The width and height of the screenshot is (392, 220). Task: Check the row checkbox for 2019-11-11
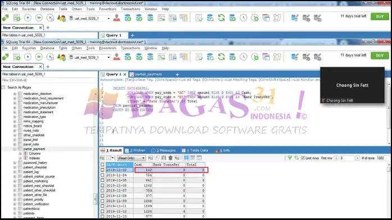(102, 206)
